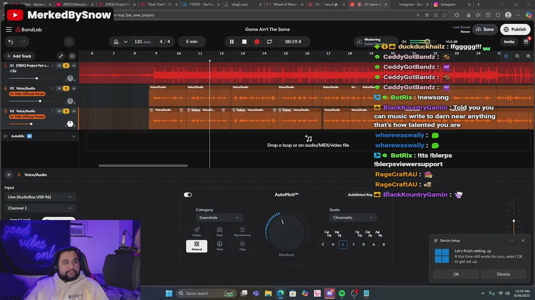Dismiss the Device Setup notification
Viewport: 535px width, 300px height.
tap(503, 274)
